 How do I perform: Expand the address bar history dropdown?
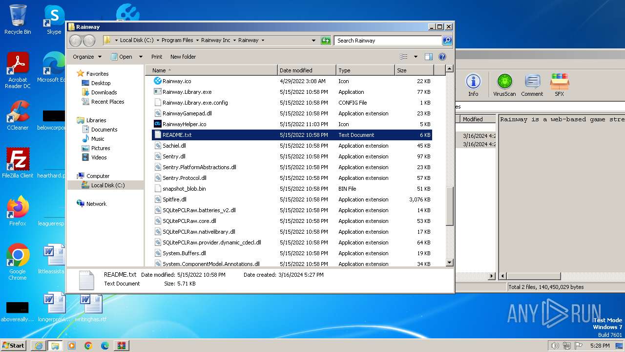(x=313, y=41)
